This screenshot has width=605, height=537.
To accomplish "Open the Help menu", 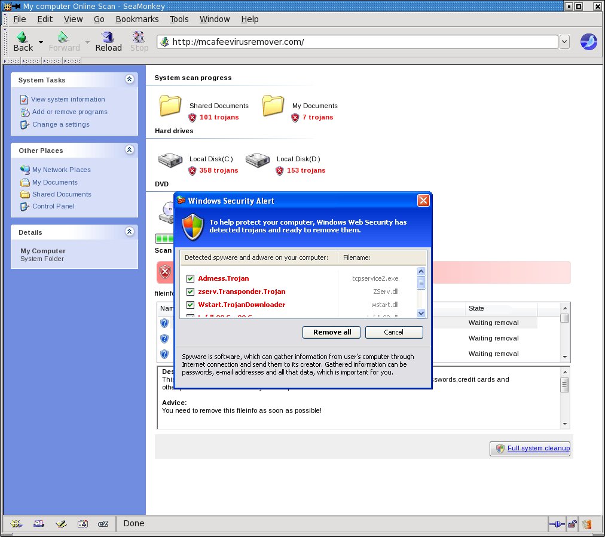I will tap(250, 19).
